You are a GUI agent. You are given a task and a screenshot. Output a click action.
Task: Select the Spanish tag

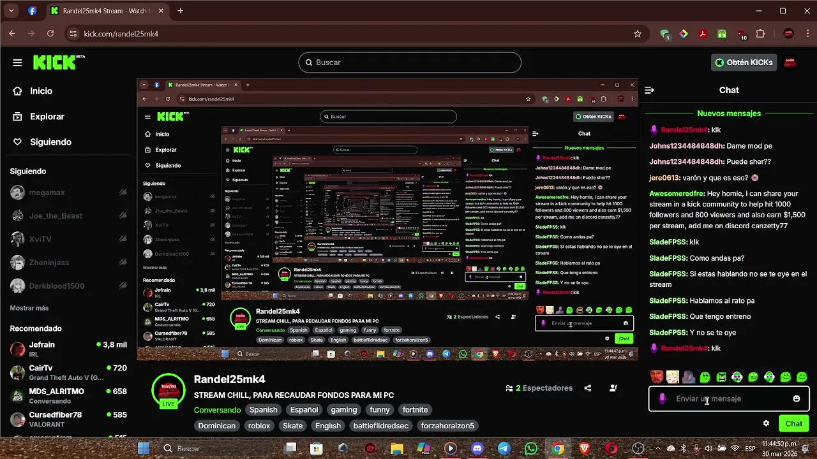(x=263, y=410)
